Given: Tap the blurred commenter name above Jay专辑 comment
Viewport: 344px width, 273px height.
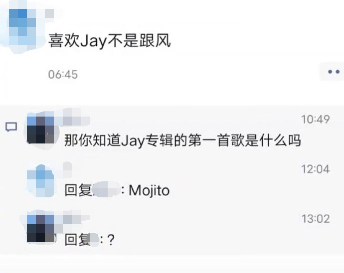Looking at the screenshot, I should pos(76,121).
